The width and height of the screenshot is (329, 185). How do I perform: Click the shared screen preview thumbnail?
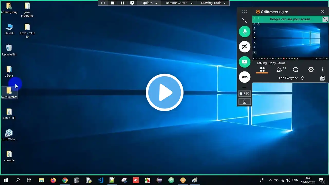click(290, 41)
